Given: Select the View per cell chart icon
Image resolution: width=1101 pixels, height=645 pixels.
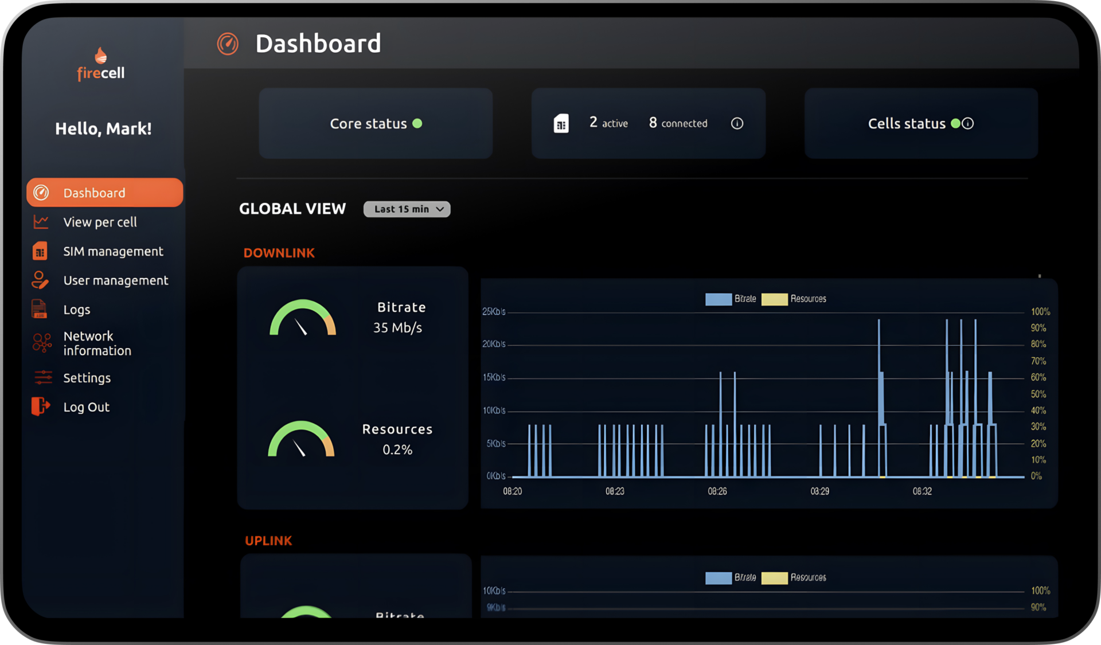Looking at the screenshot, I should tap(41, 222).
